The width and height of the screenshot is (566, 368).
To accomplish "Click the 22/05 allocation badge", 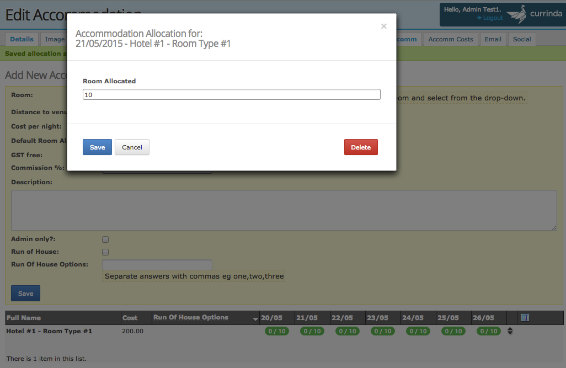I will pyautogui.click(x=348, y=331).
